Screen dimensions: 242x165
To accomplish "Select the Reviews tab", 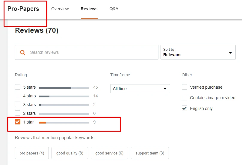I will point(89,9).
